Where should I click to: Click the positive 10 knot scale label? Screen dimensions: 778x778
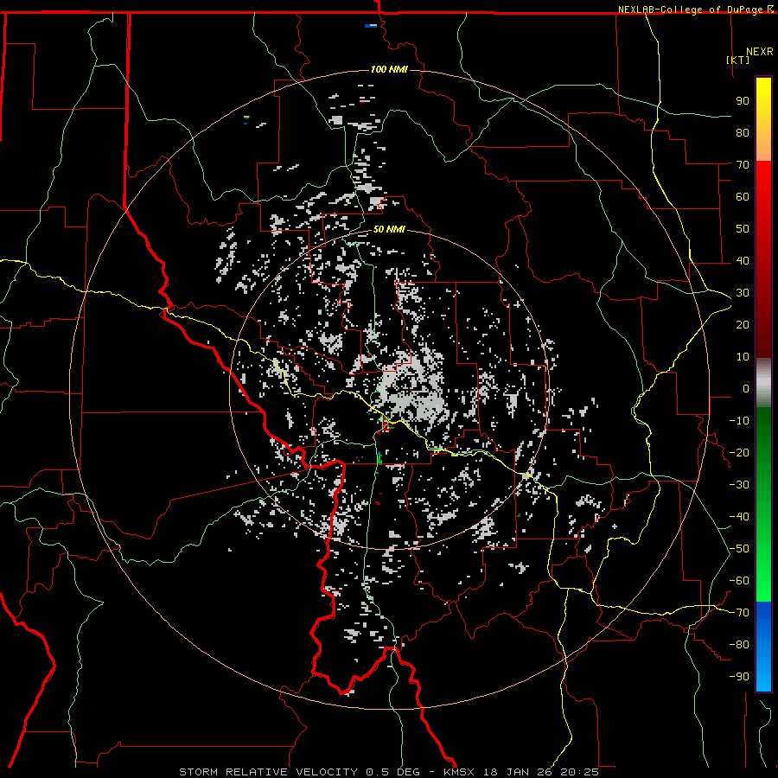[743, 357]
